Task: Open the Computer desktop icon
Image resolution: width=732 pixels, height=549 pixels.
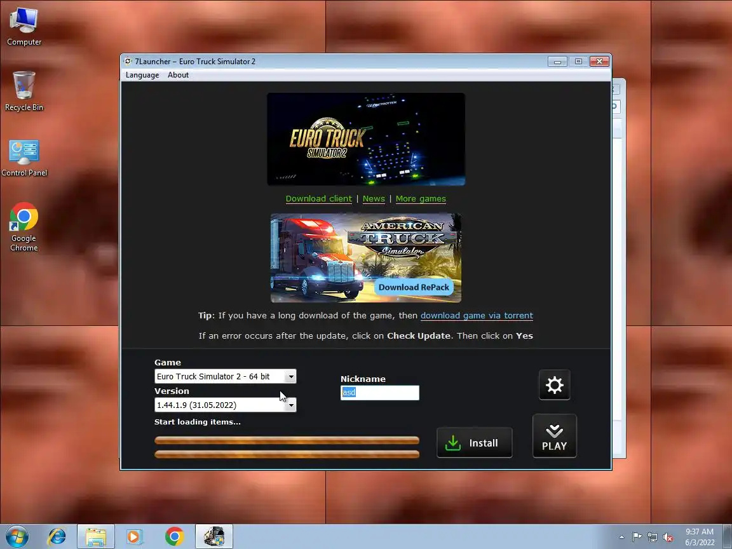Action: [x=24, y=27]
